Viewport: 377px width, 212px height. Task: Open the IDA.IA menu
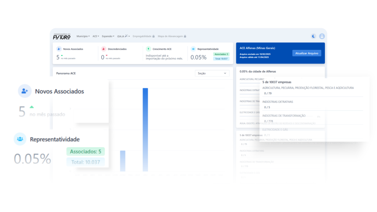(x=123, y=36)
